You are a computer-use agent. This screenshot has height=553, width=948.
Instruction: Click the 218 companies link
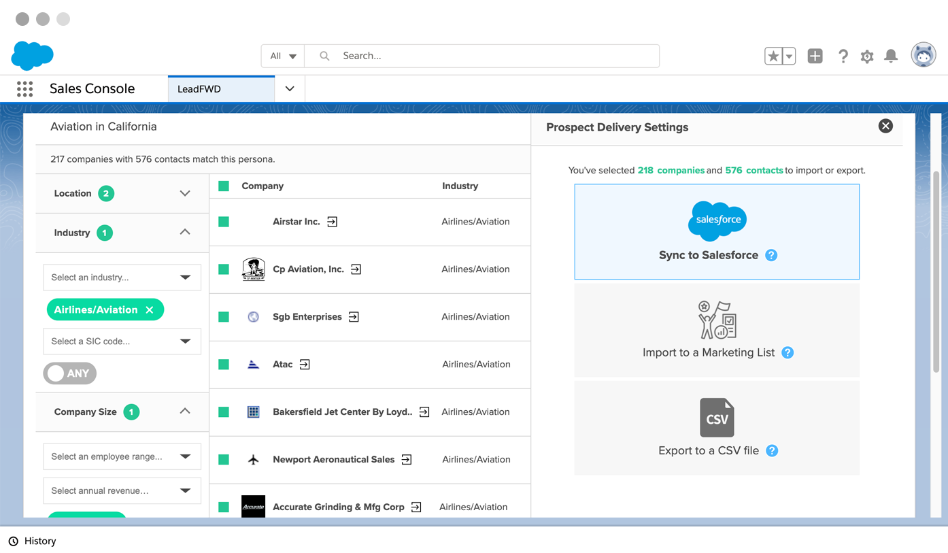[x=671, y=170]
